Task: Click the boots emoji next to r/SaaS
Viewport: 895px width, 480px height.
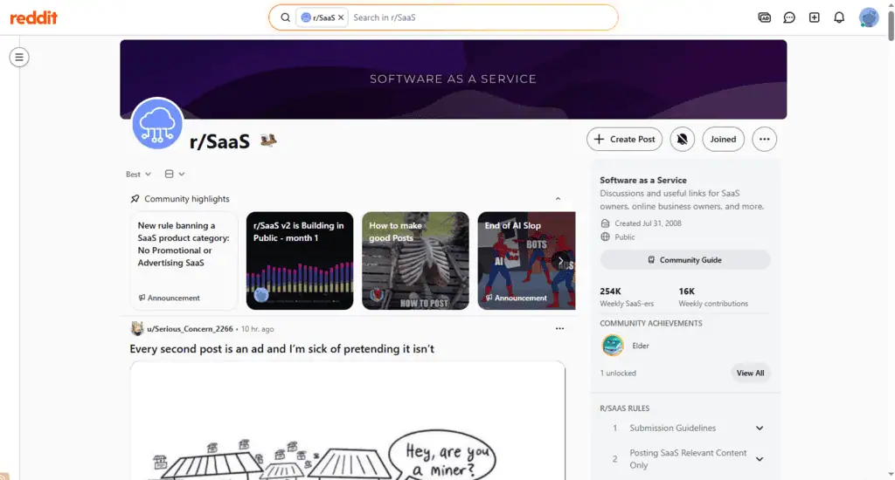Action: [268, 140]
